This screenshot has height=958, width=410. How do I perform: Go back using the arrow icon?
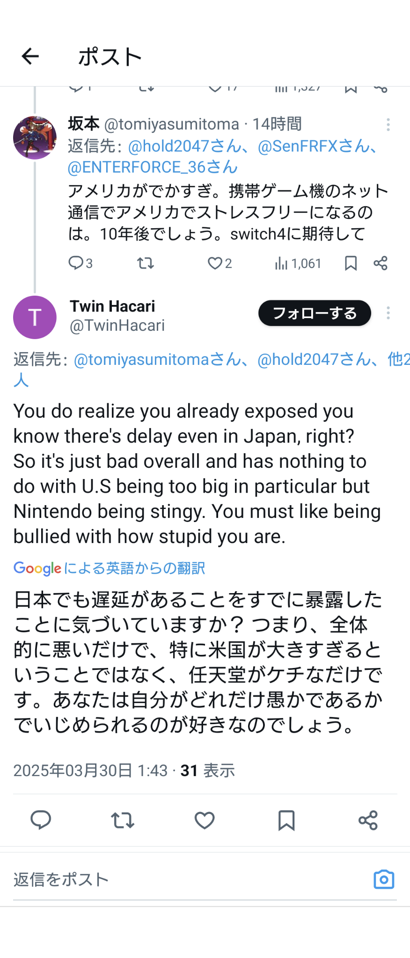click(x=30, y=57)
